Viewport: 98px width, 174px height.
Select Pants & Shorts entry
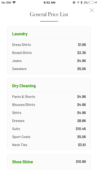click(x=23, y=97)
